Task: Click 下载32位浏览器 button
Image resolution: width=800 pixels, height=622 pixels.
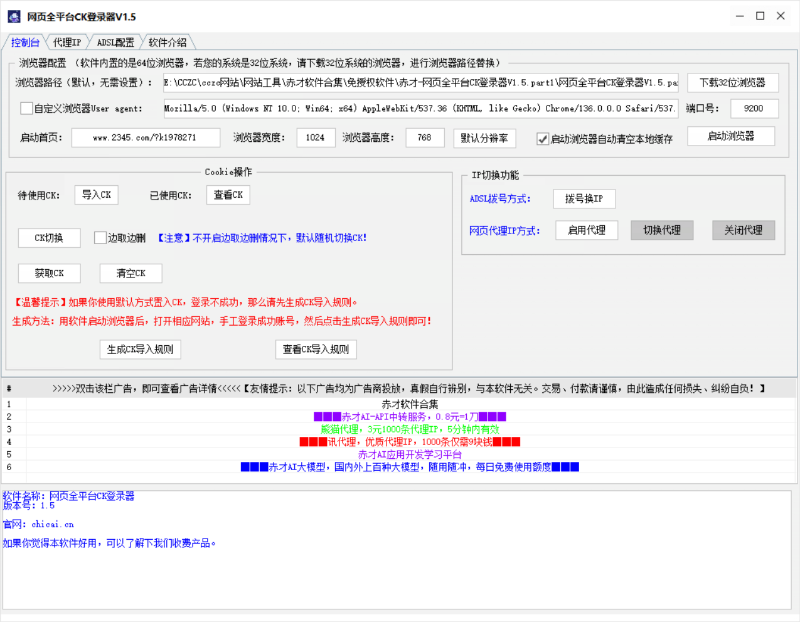Action: click(x=733, y=83)
